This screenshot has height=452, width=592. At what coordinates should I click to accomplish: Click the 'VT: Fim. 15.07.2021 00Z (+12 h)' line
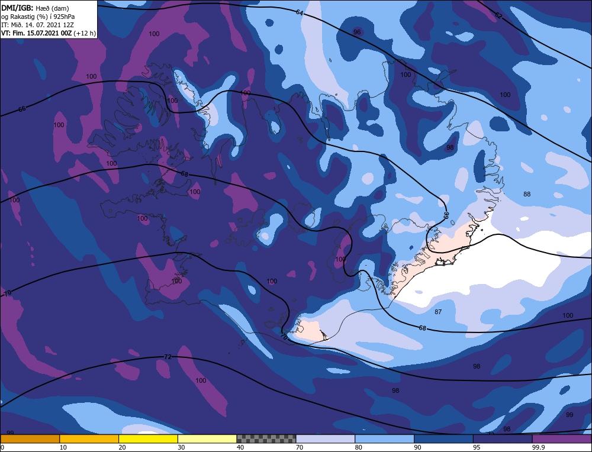(48, 33)
